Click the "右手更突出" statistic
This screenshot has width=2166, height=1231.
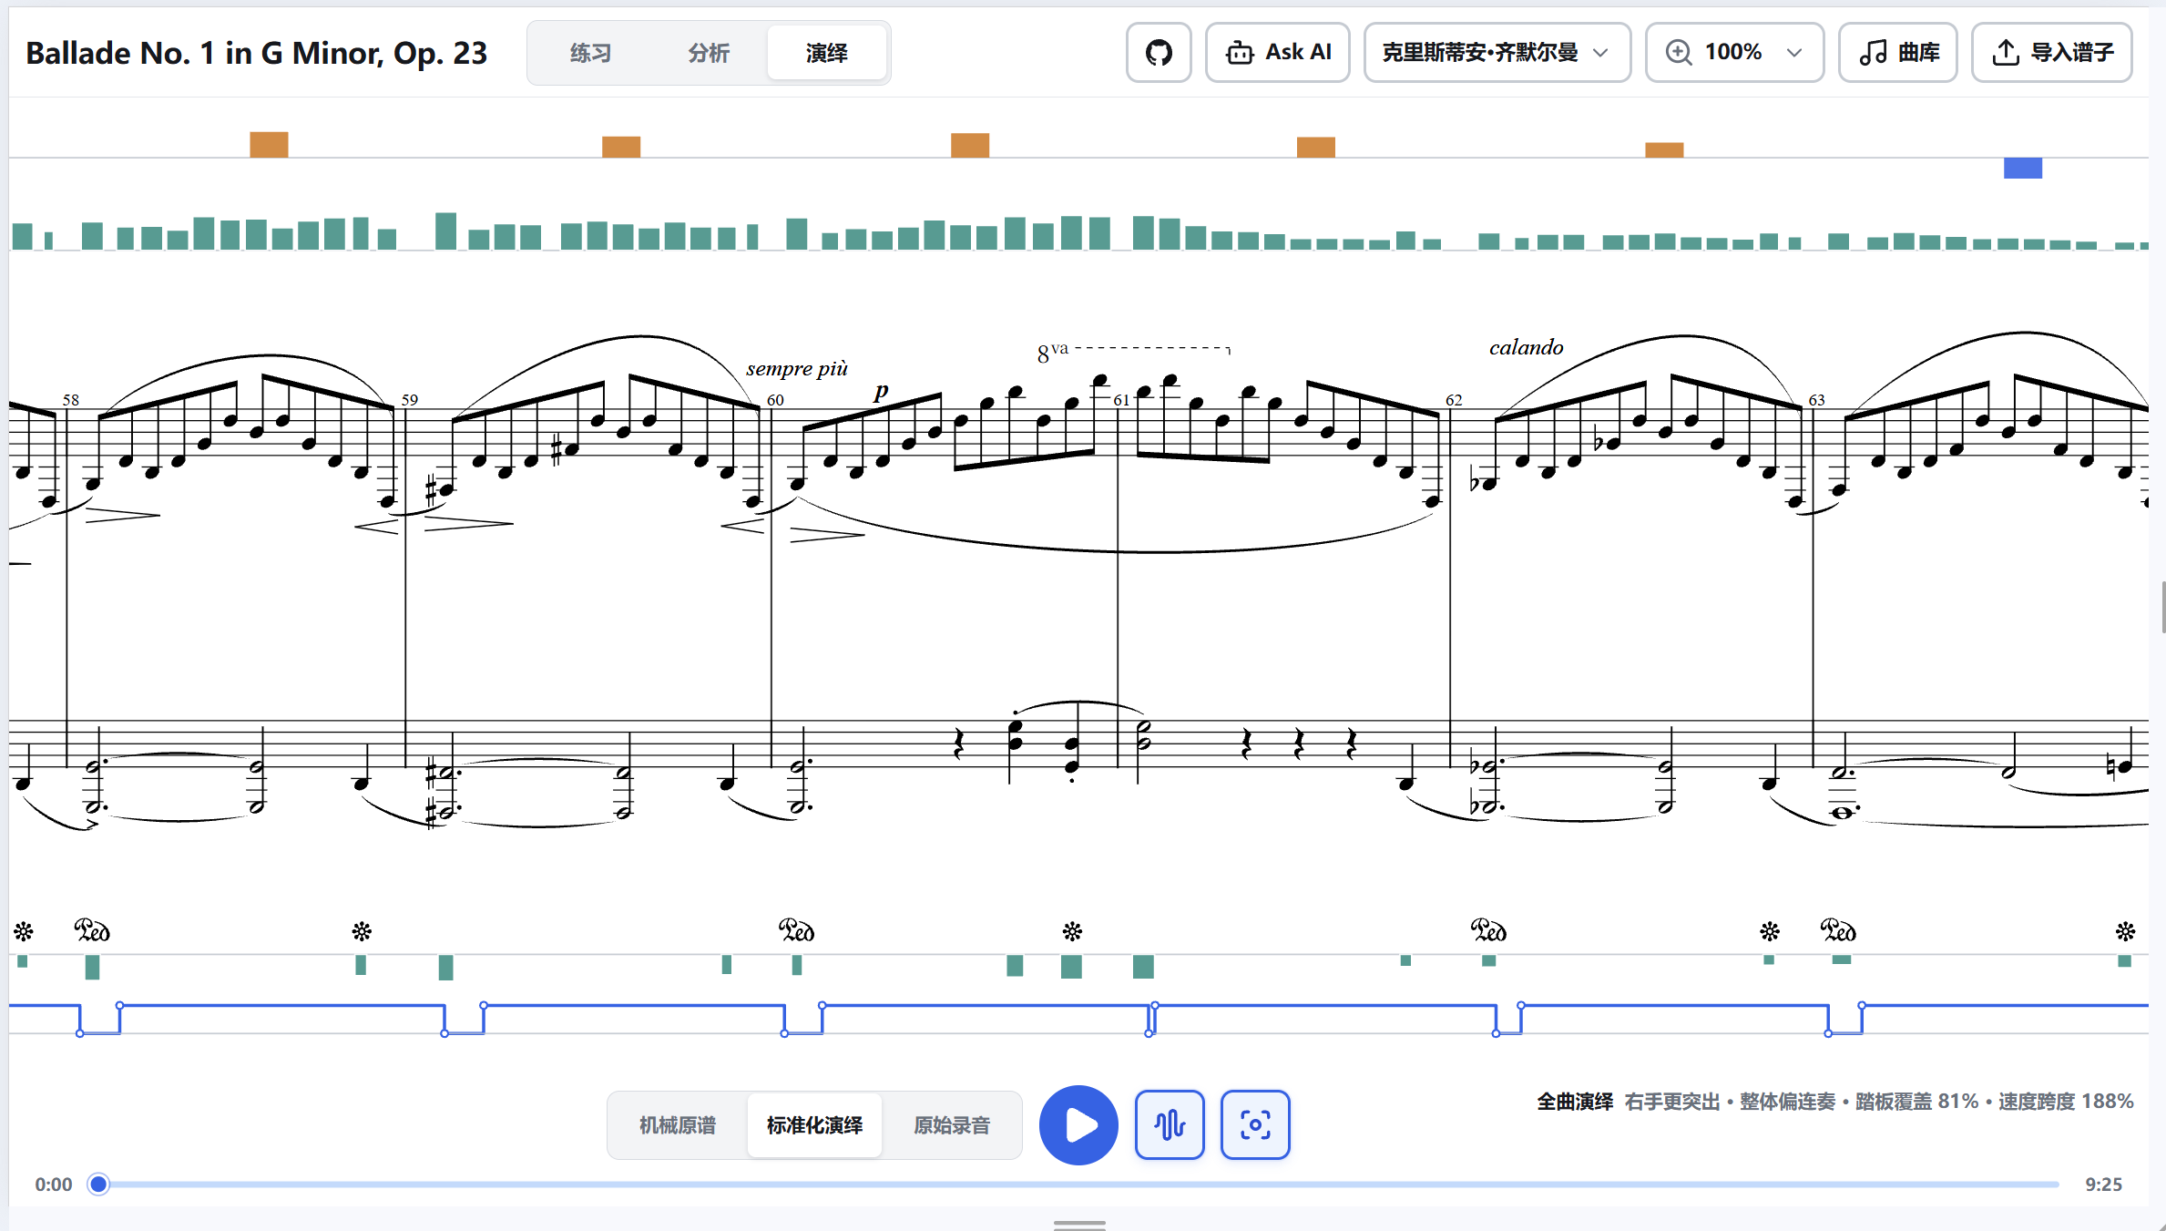(1672, 1102)
